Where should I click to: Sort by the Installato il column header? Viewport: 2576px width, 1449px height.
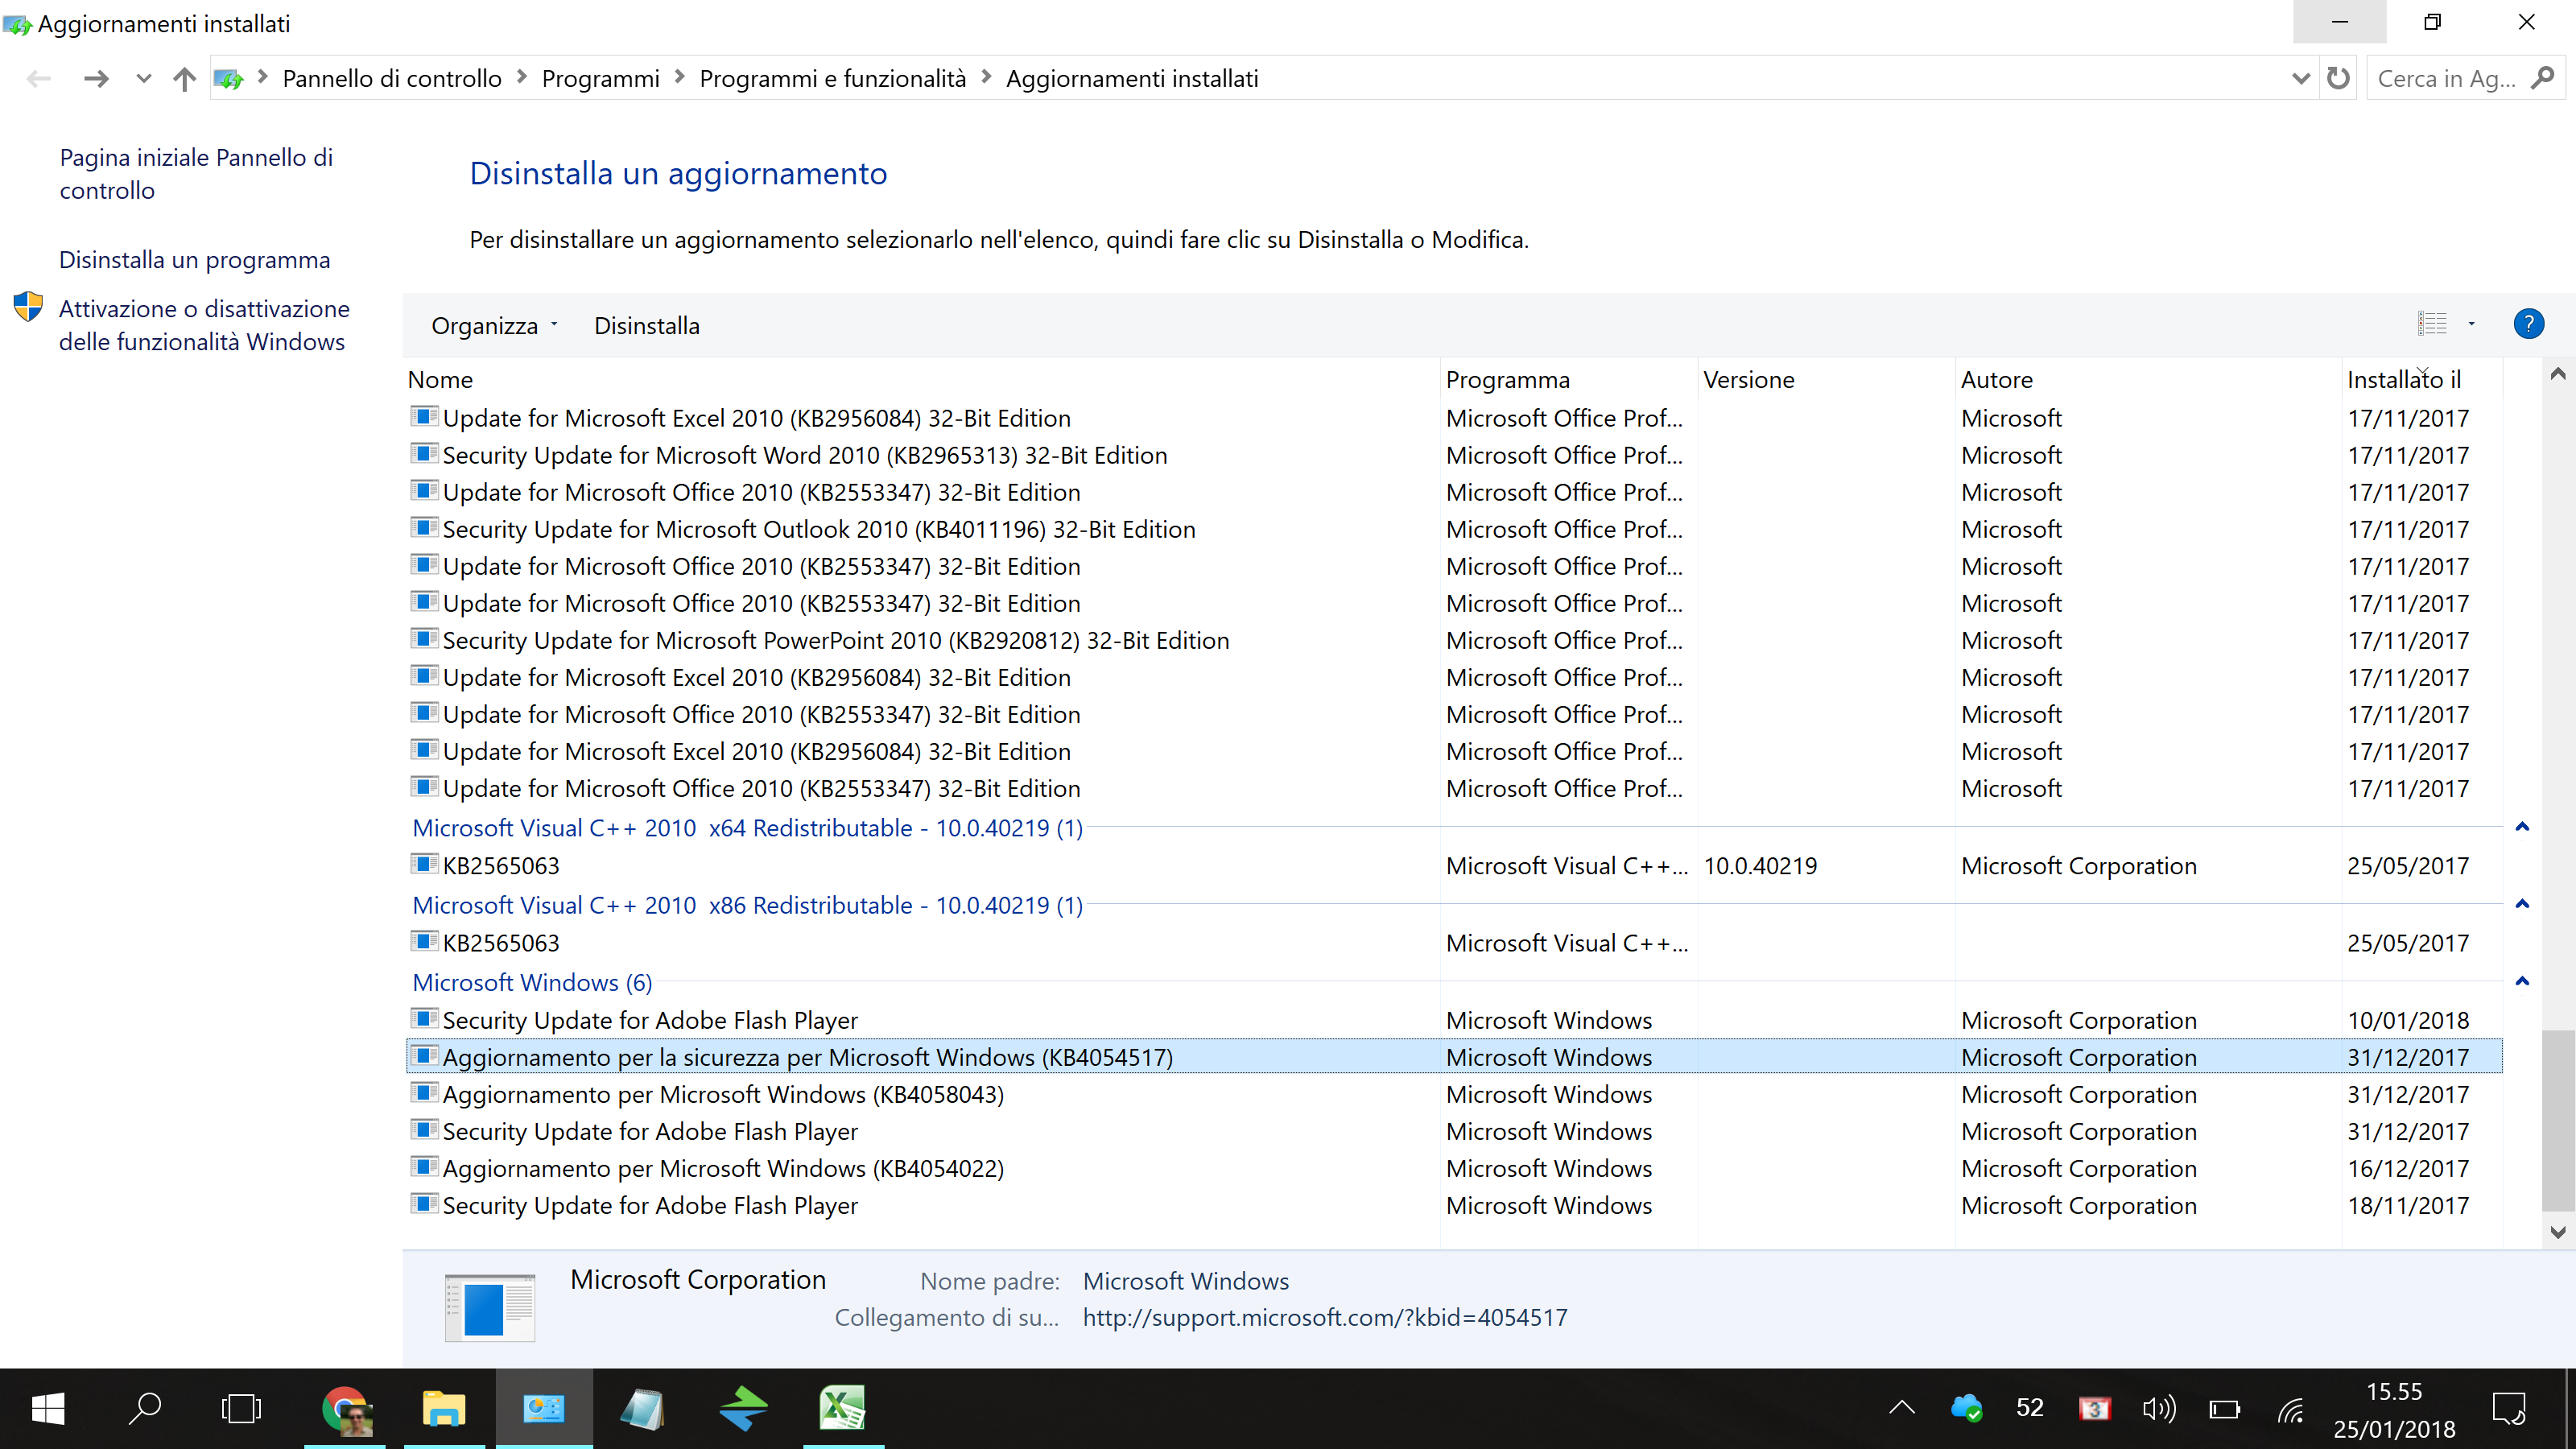pyautogui.click(x=2404, y=380)
